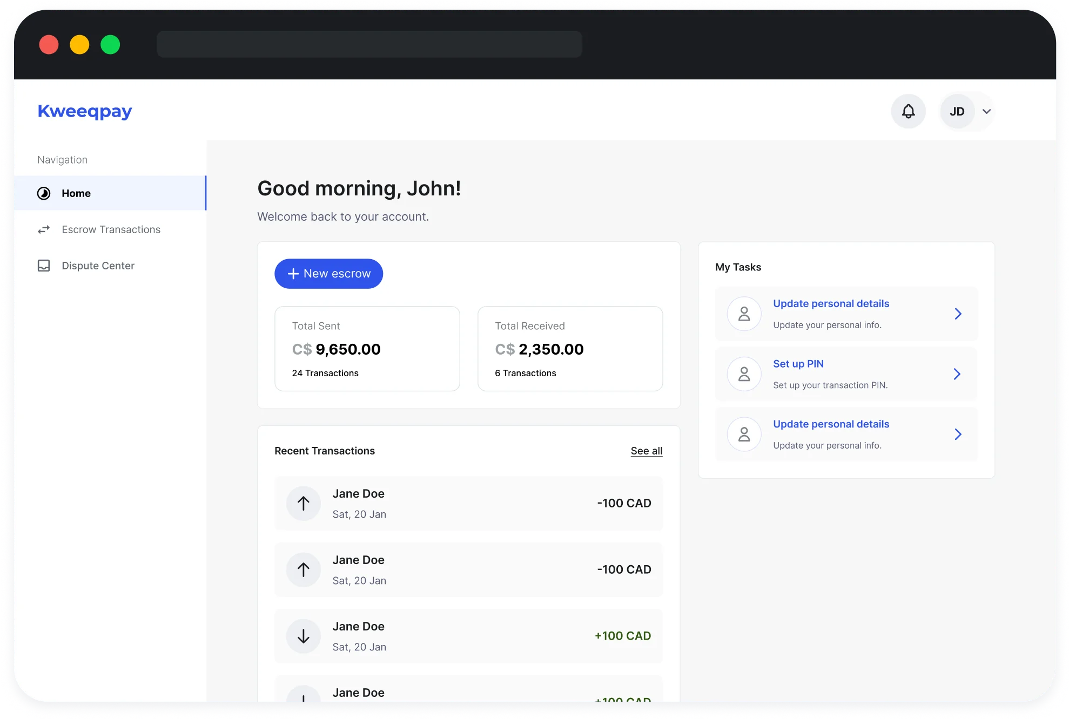Click the Dispute Center icon
This screenshot has height=719, width=1069.
point(43,265)
